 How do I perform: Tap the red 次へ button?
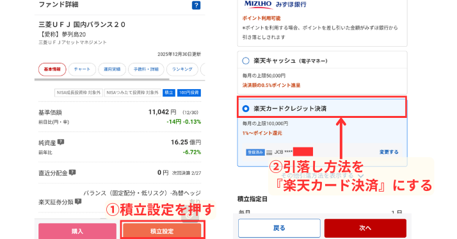[365, 228]
